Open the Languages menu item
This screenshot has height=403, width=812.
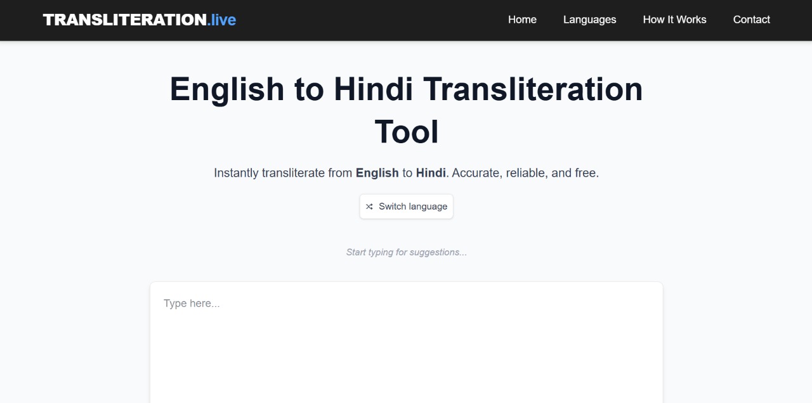(x=589, y=20)
